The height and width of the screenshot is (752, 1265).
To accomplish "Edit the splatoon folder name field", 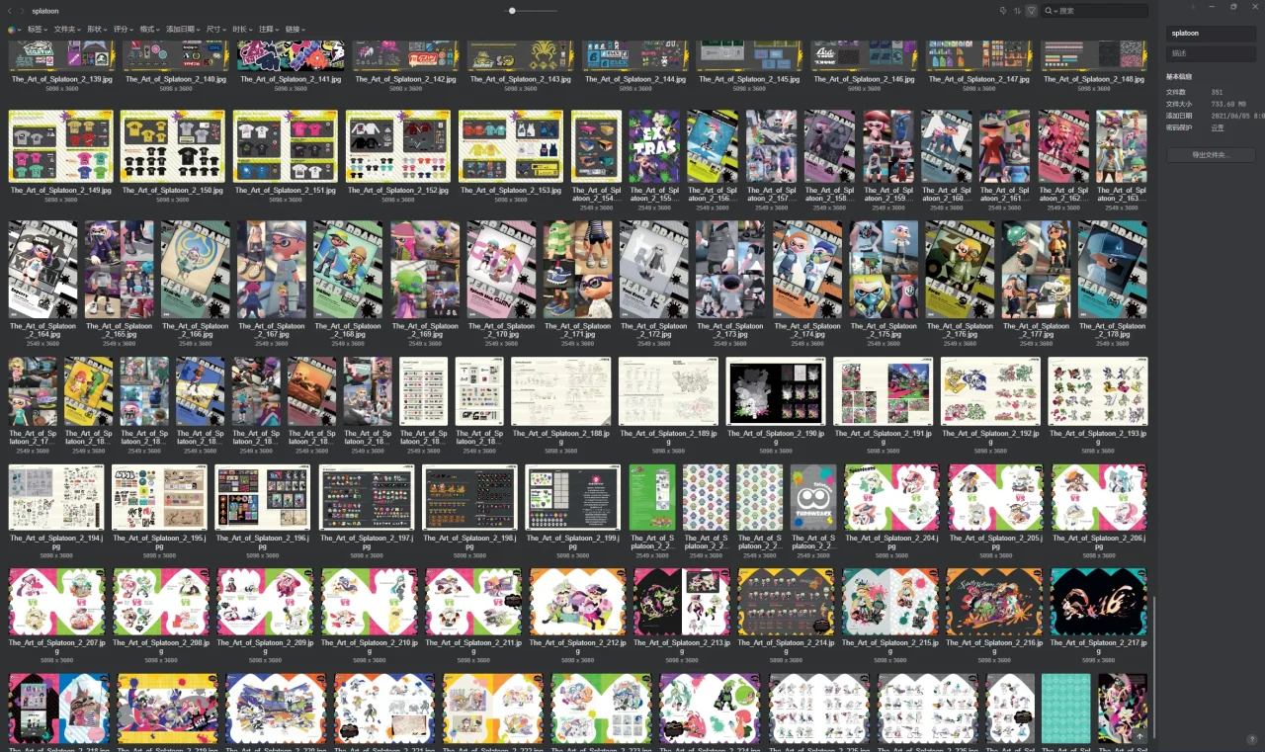I will pos(1211,33).
